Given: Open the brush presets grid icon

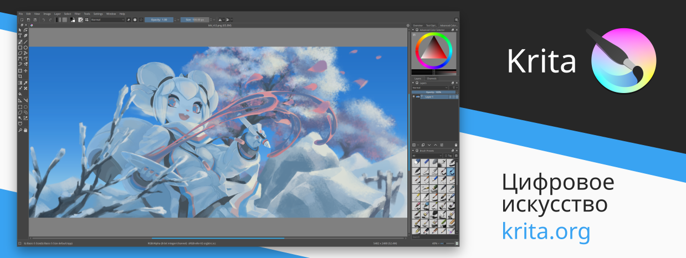Looking at the screenshot, I should [86, 20].
